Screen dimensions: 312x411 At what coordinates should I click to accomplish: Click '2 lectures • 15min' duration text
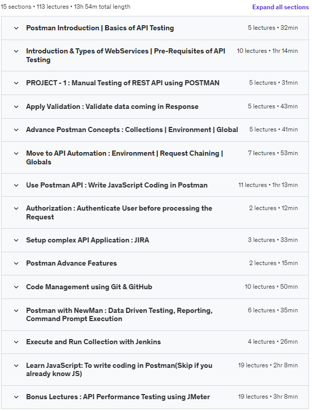point(274,263)
